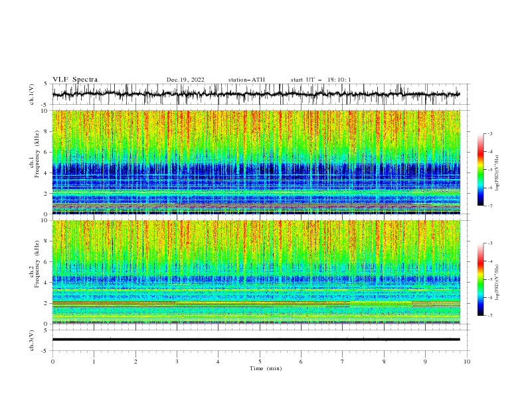
Task: Click the "-7" label on ch.1 colorbar
Action: click(x=489, y=206)
